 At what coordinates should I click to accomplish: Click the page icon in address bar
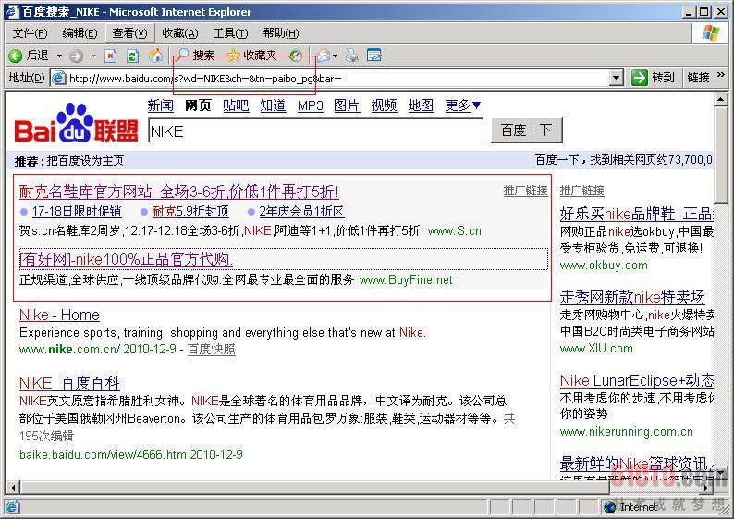coord(58,78)
